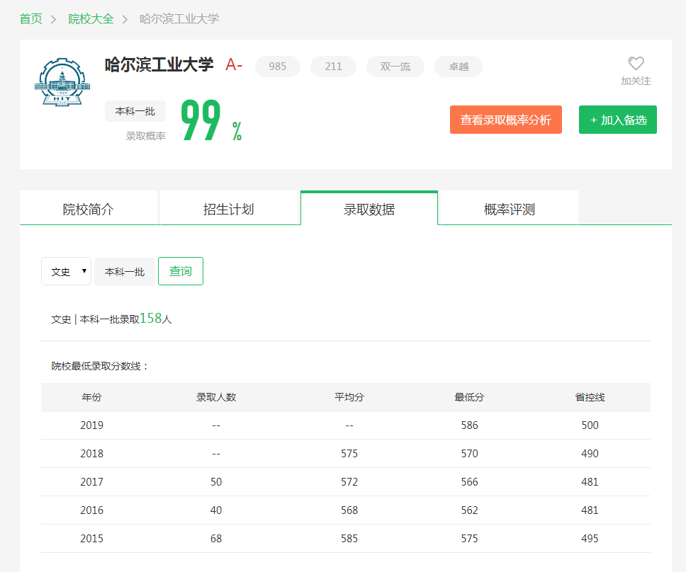Image resolution: width=686 pixels, height=572 pixels.
Task: Click 585 average score for 2015
Action: pyautogui.click(x=349, y=539)
